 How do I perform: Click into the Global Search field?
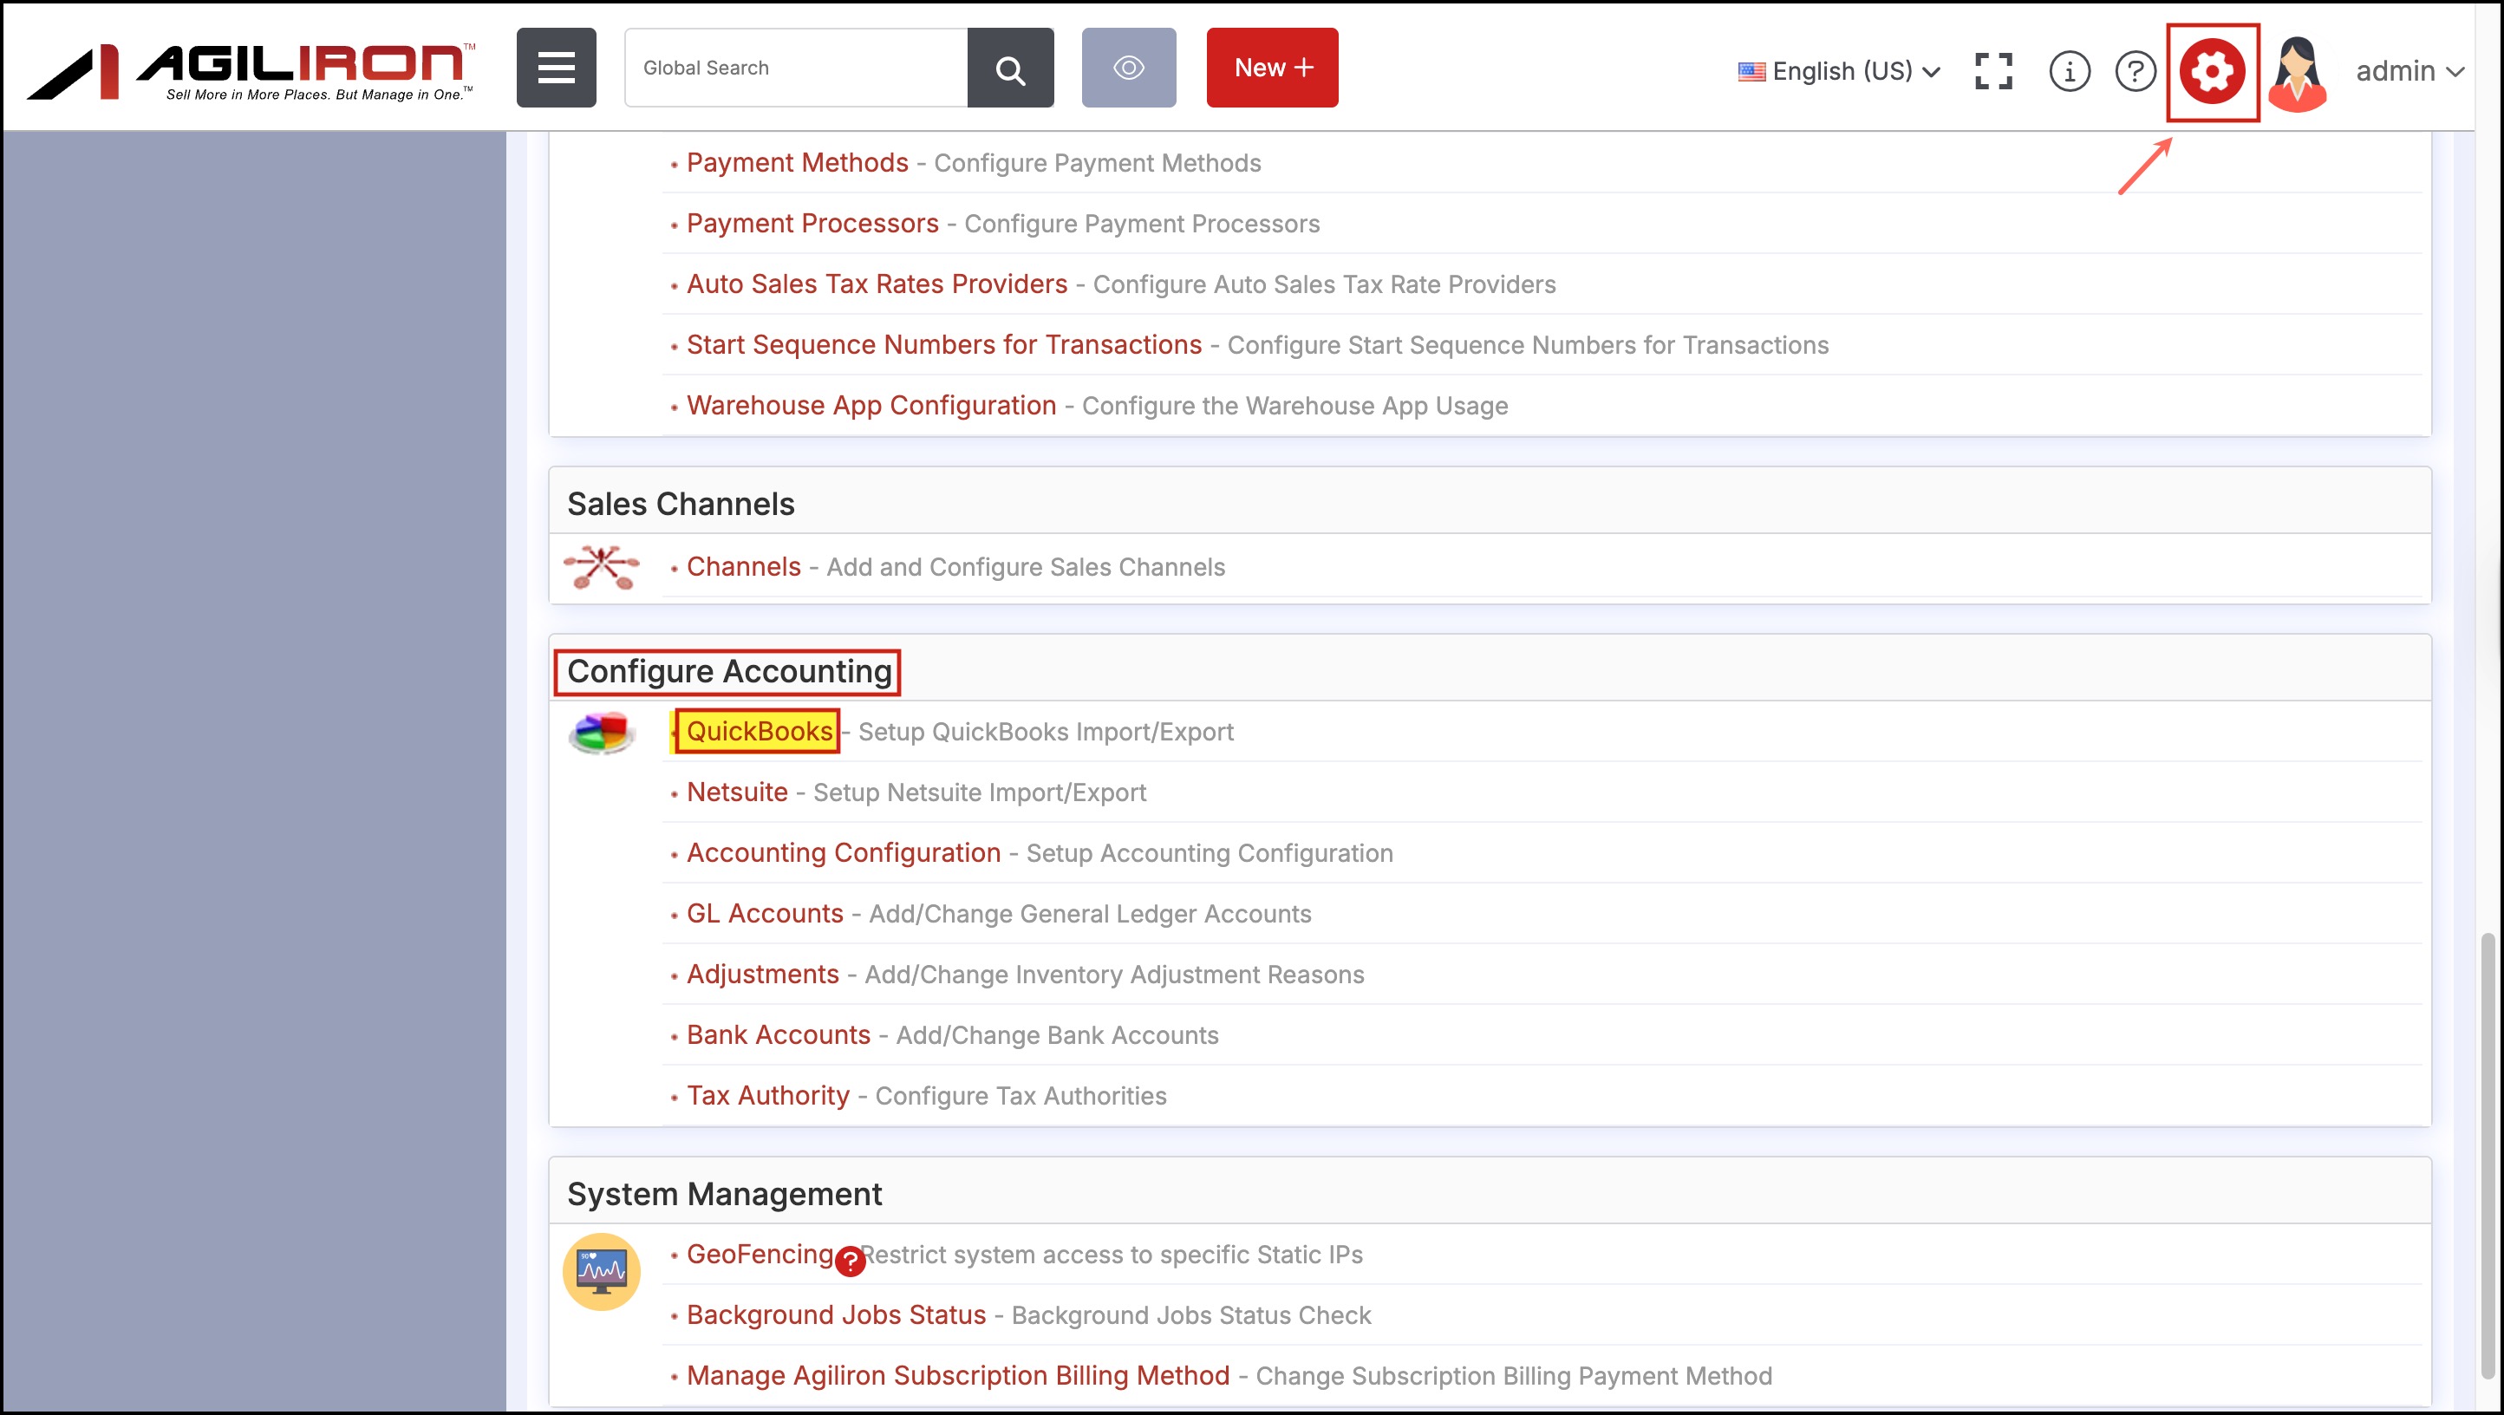click(x=795, y=68)
